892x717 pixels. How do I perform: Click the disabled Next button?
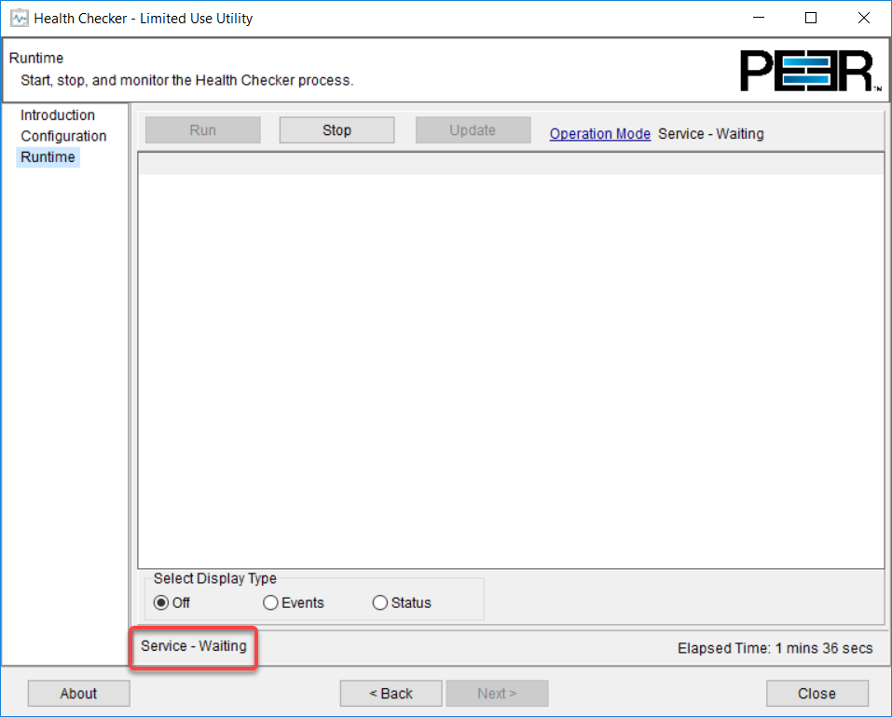[497, 693]
